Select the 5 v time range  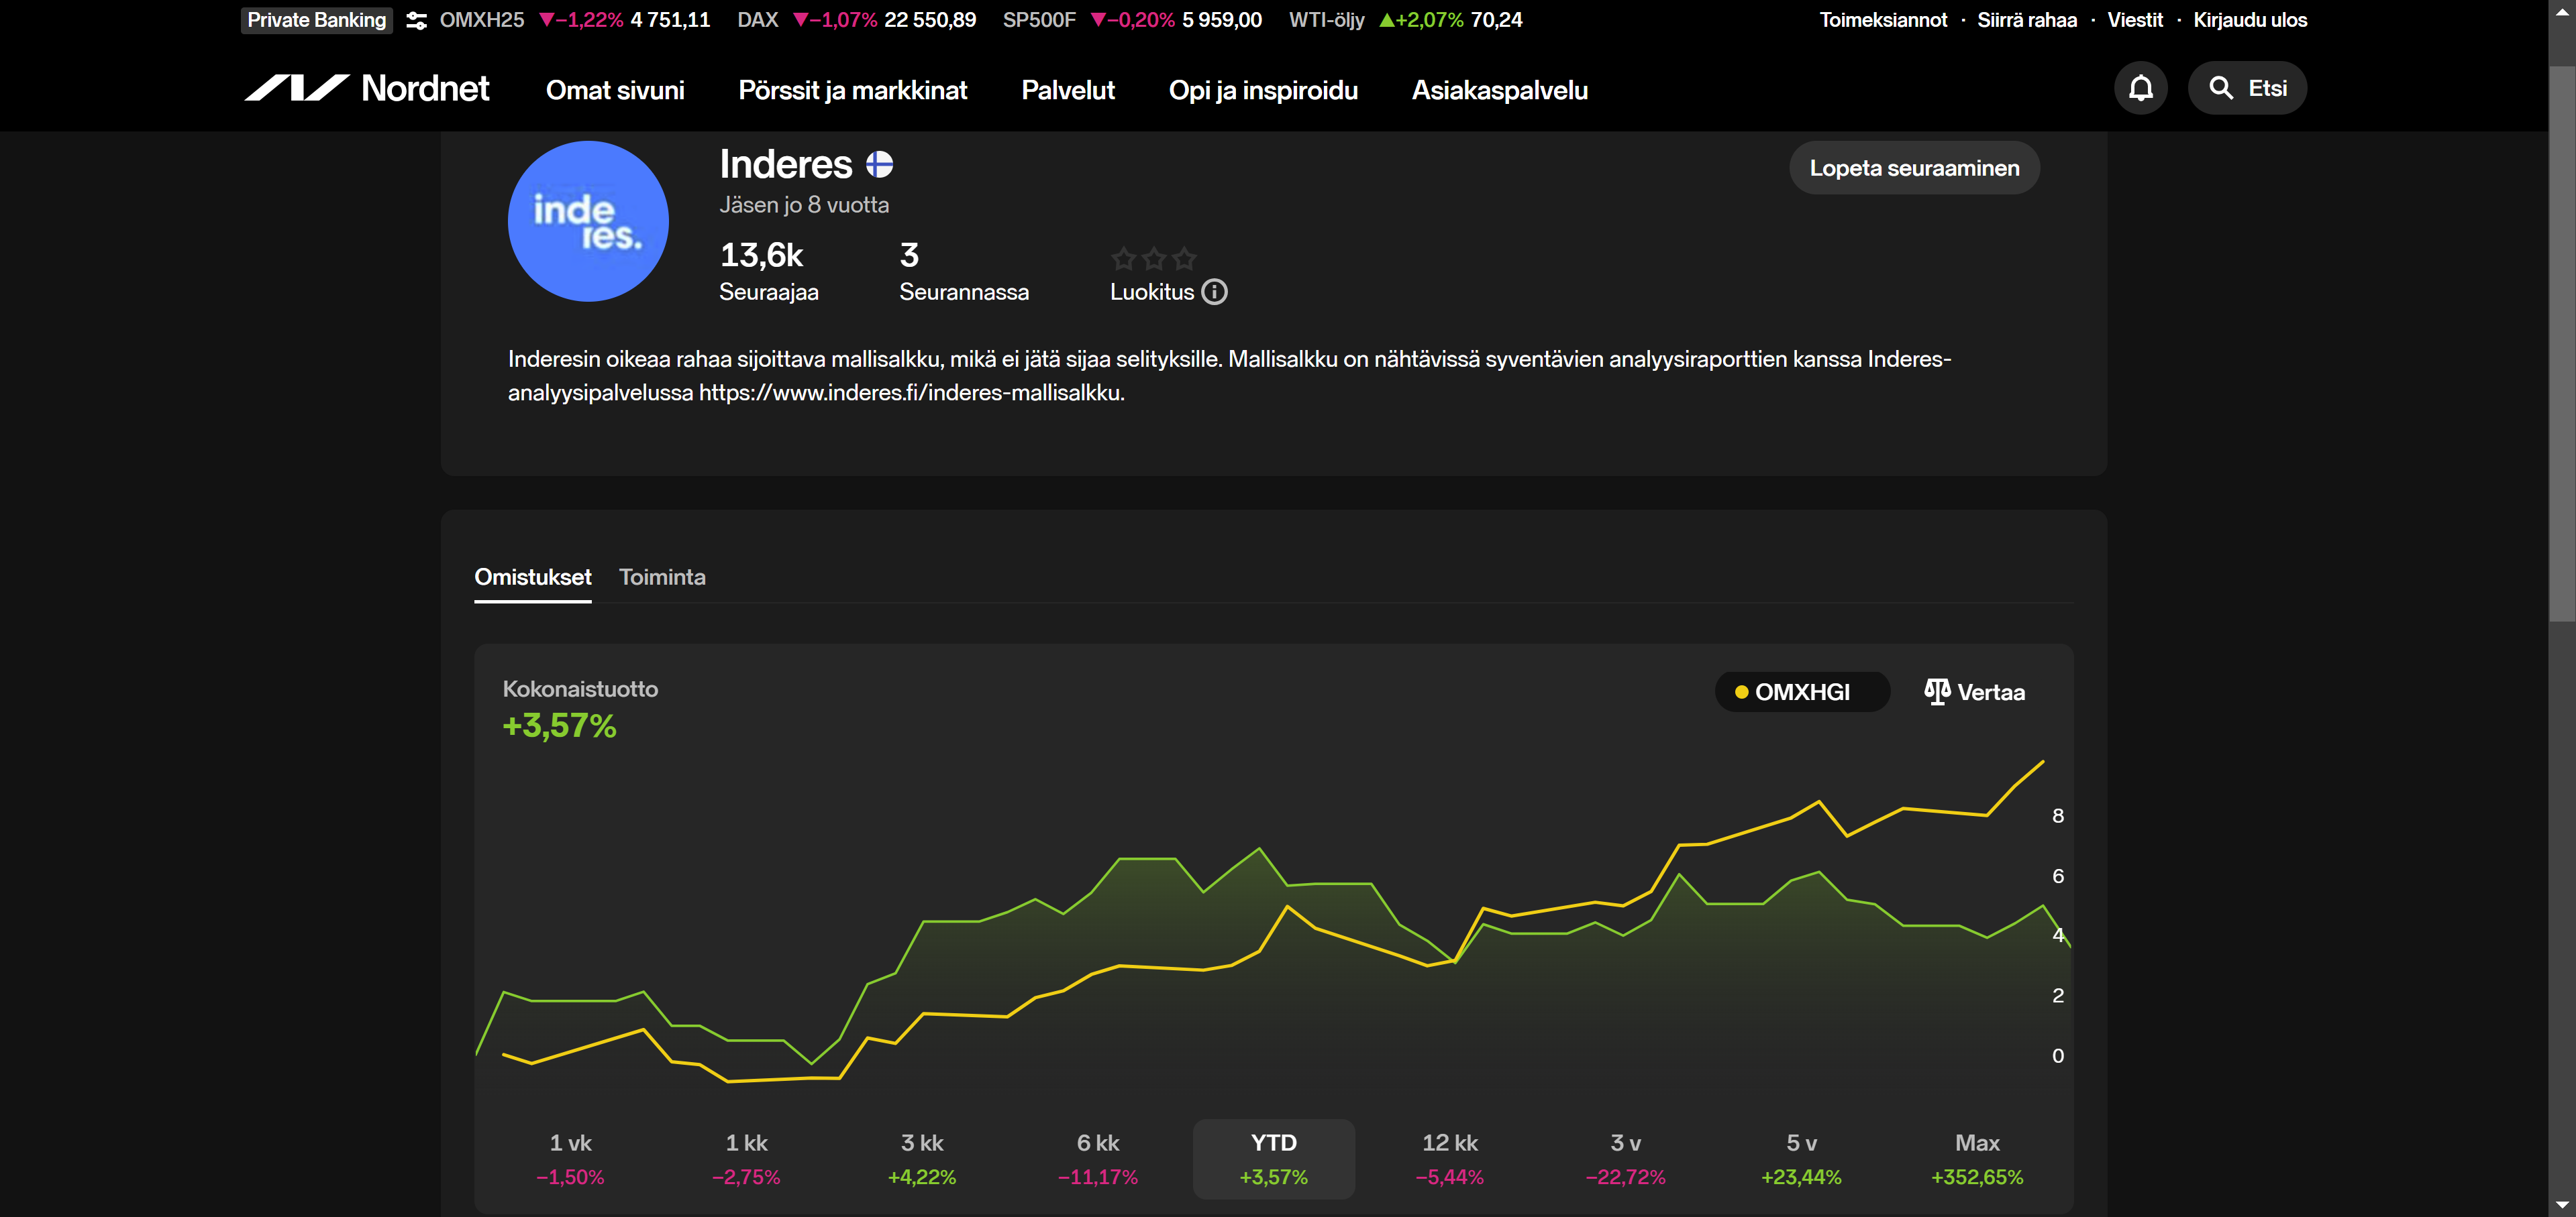[1801, 1158]
